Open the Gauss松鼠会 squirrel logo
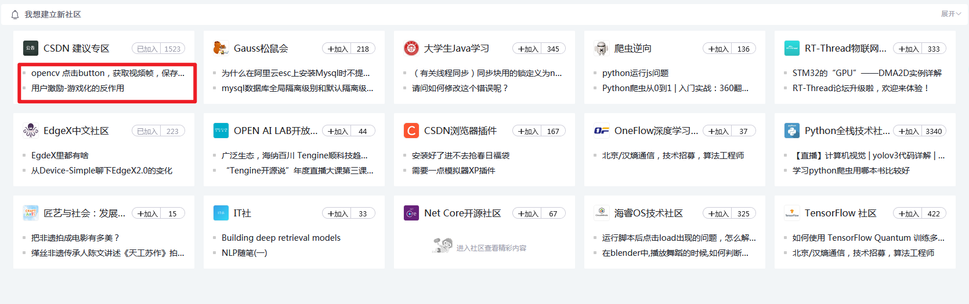The image size is (969, 304). tap(221, 48)
